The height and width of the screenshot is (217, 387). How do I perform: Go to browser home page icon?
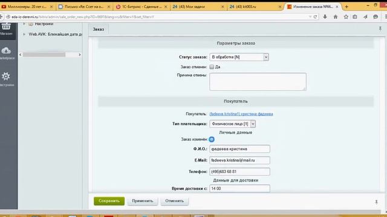tap(336, 17)
